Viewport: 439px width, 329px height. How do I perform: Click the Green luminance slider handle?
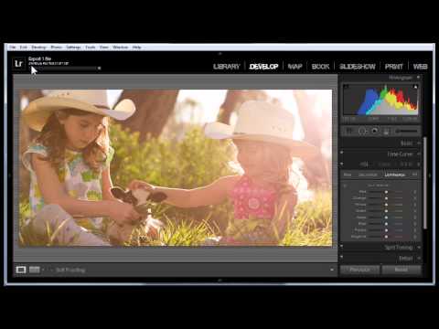pyautogui.click(x=386, y=211)
